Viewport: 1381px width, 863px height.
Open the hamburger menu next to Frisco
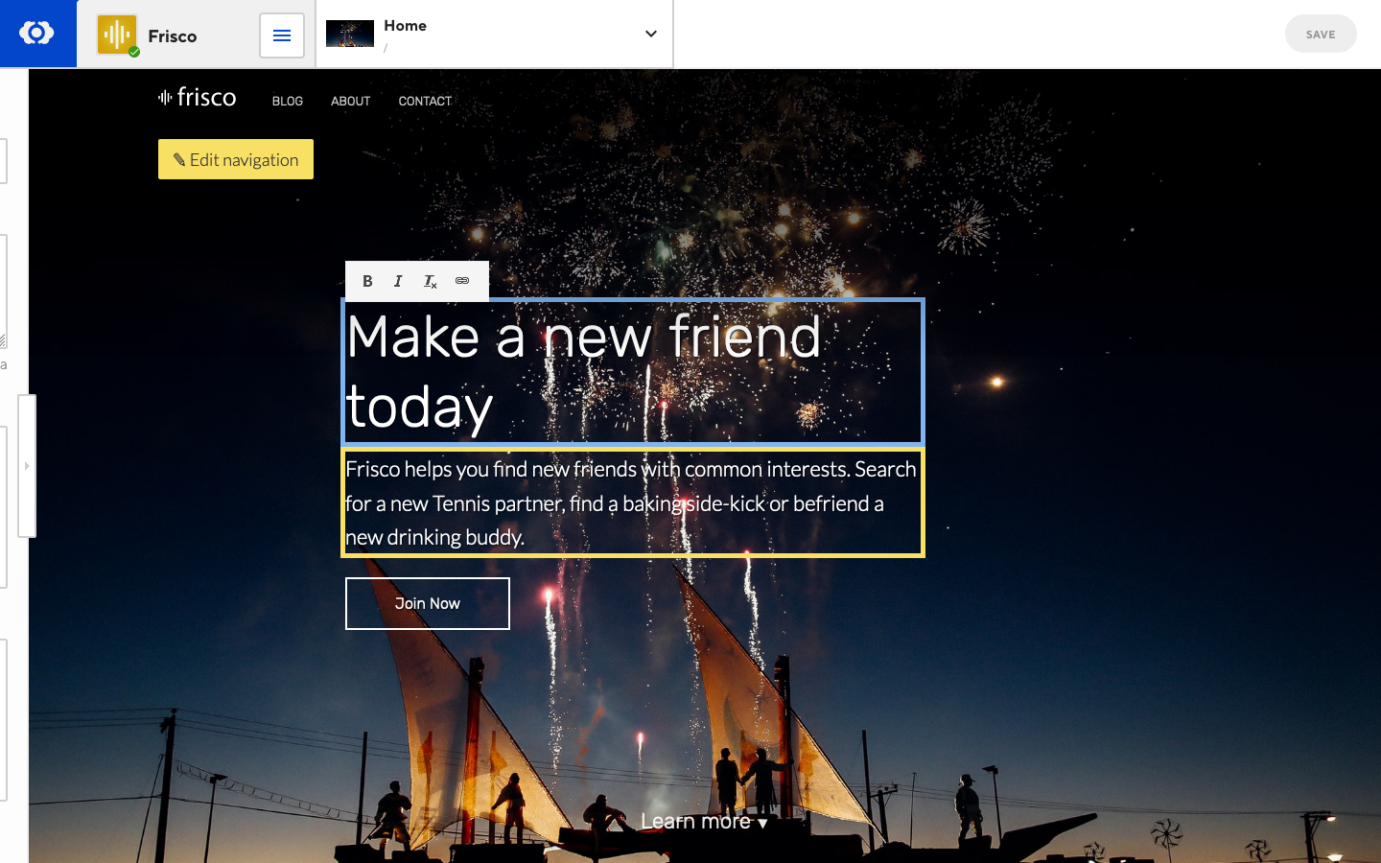(281, 35)
